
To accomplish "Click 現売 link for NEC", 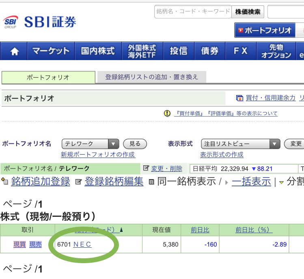I will coord(35,244).
